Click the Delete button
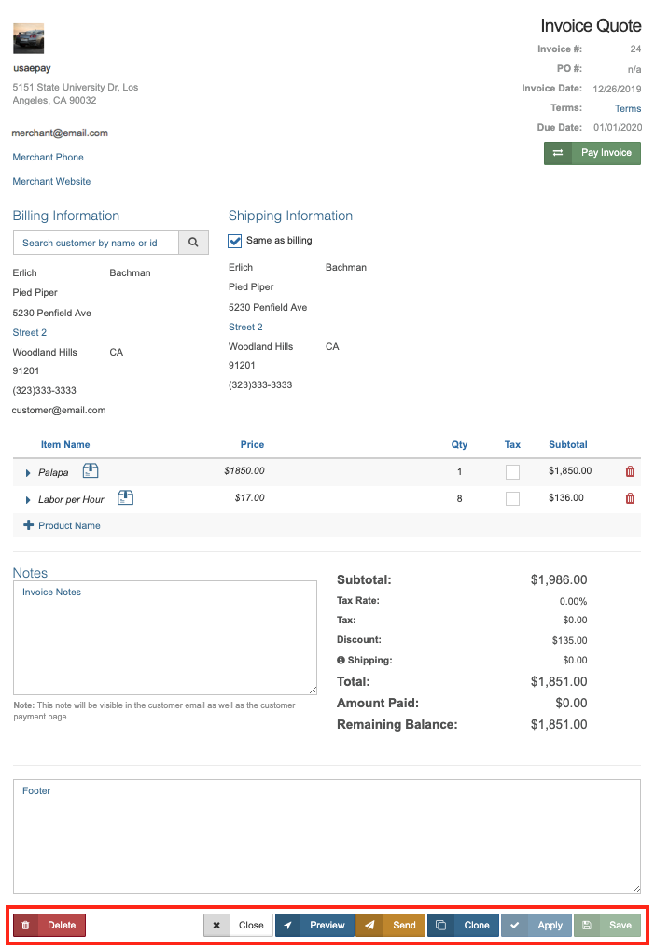Viewport: 655px width, 949px height. (x=49, y=925)
